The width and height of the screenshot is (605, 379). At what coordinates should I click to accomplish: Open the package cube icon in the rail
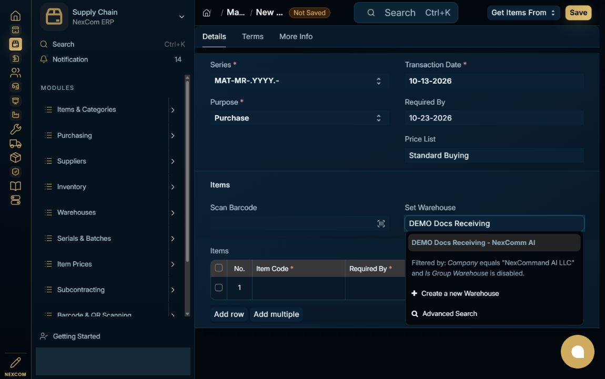point(15,158)
